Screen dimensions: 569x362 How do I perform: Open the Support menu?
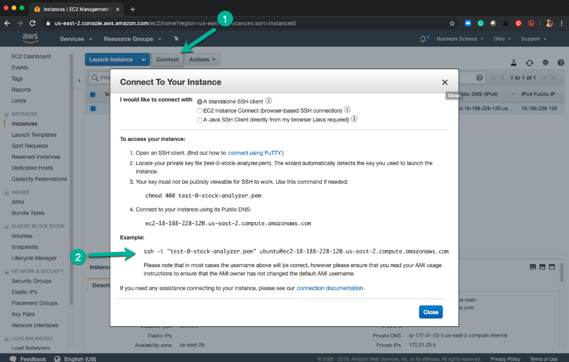coord(533,39)
